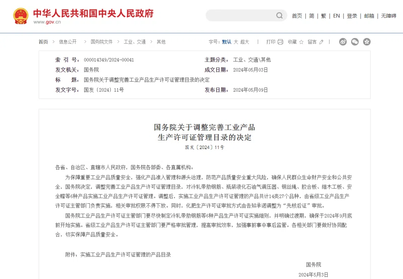Open 首页 in the top navigation
Viewport: 403px width, 279px height.
point(297,16)
